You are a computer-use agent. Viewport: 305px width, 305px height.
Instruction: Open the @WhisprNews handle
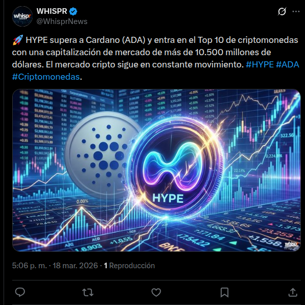62,21
